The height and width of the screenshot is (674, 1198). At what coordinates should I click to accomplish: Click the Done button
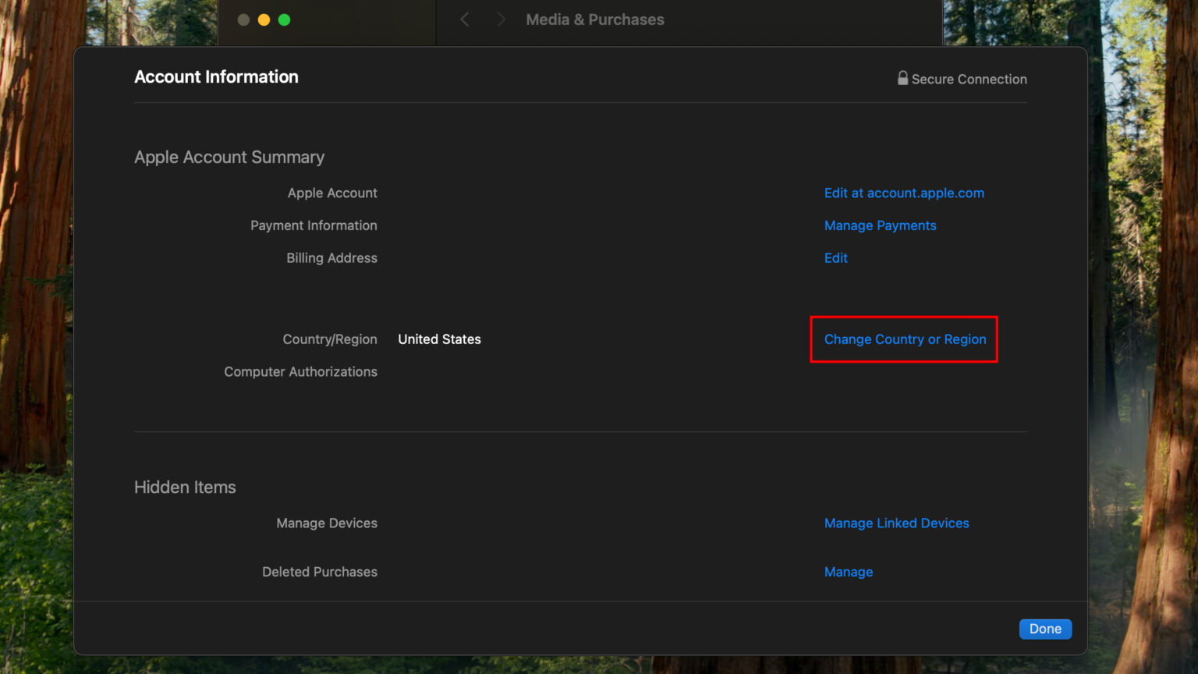(x=1045, y=629)
